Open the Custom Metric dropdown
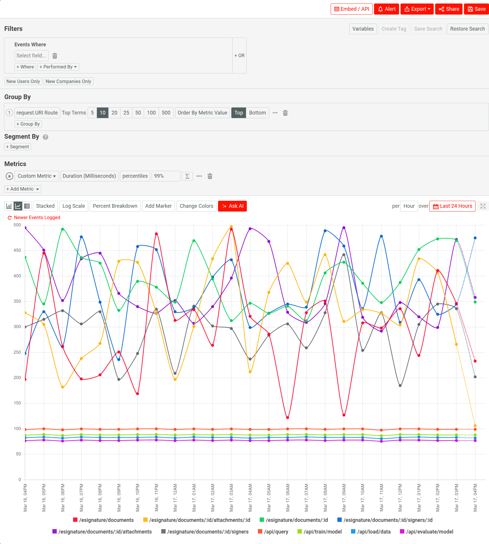The width and height of the screenshot is (489, 544). pos(36,176)
